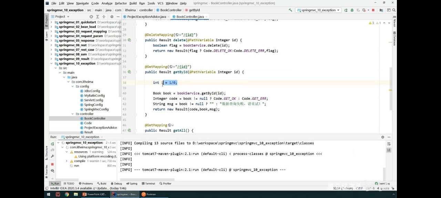This screenshot has height=198, width=441.
Task: Click the Locate file target icon
Action: point(91,16)
